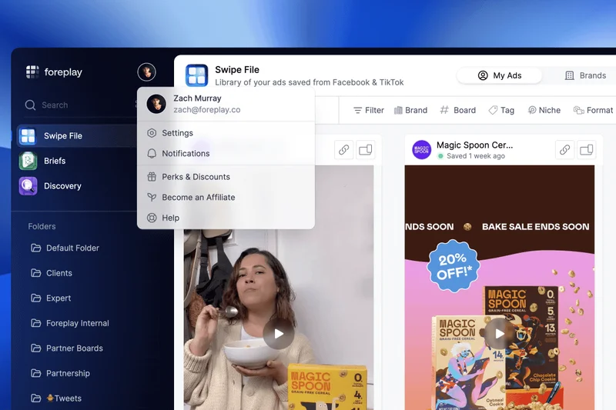Open the Brand filter dropdown
Screen dimensions: 616x410
pyautogui.click(x=410, y=110)
